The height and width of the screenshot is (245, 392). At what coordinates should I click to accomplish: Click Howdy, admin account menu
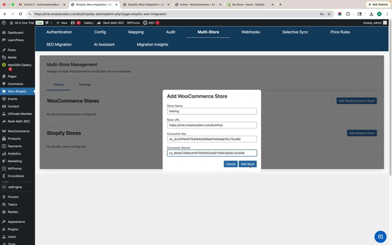tap(375, 23)
